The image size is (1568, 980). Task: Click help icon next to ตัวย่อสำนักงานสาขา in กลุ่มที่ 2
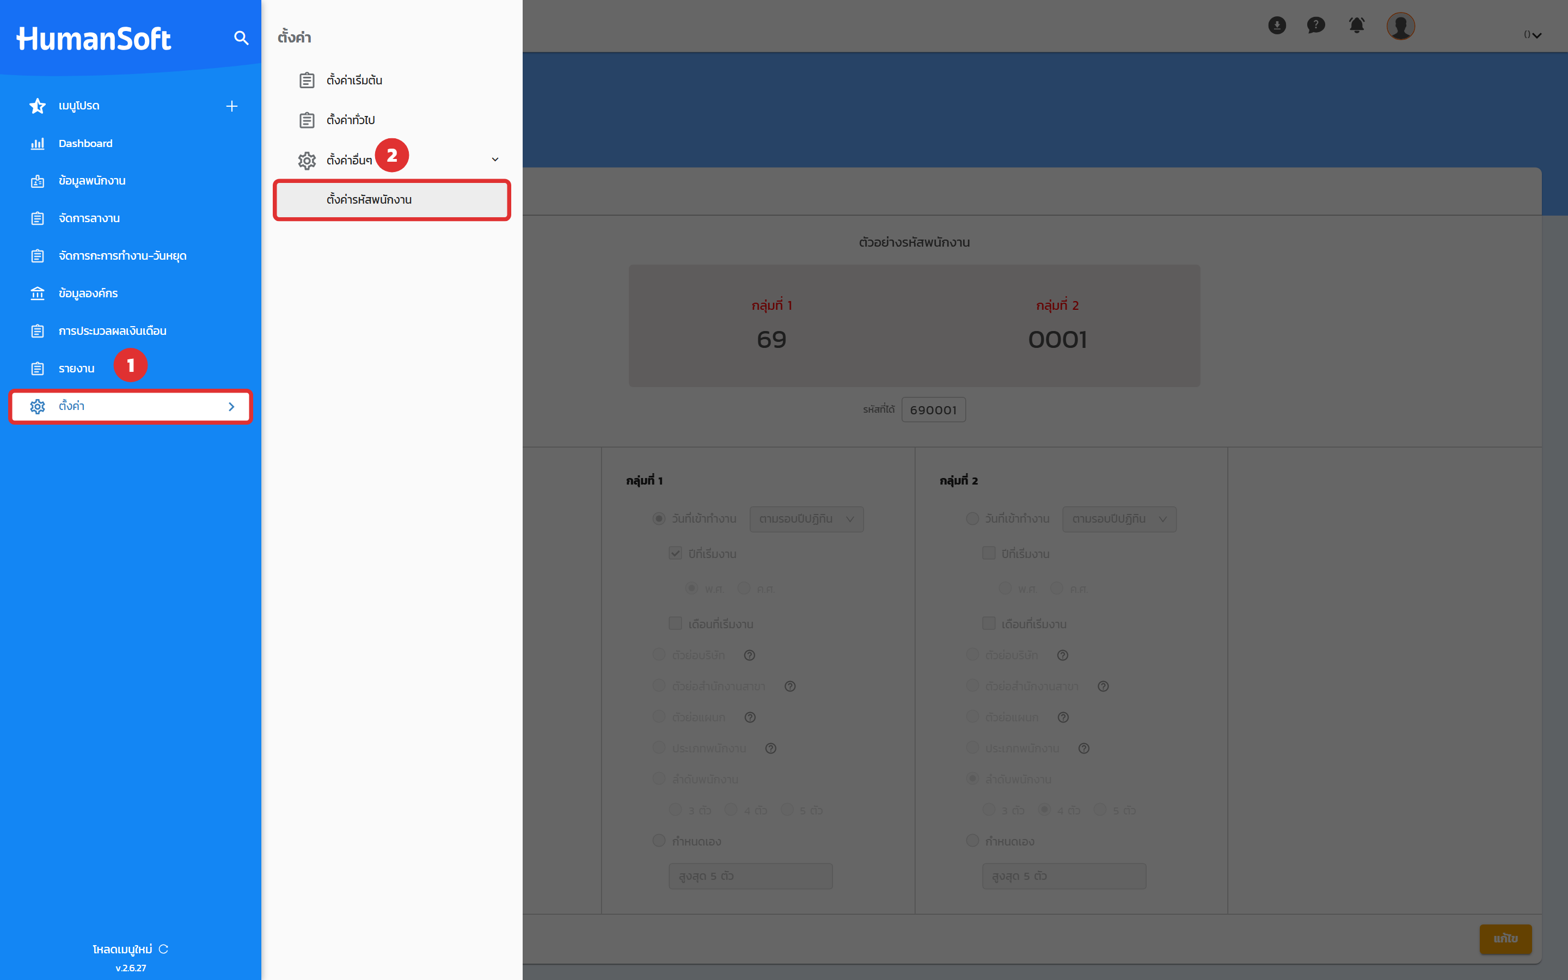pos(1104,687)
